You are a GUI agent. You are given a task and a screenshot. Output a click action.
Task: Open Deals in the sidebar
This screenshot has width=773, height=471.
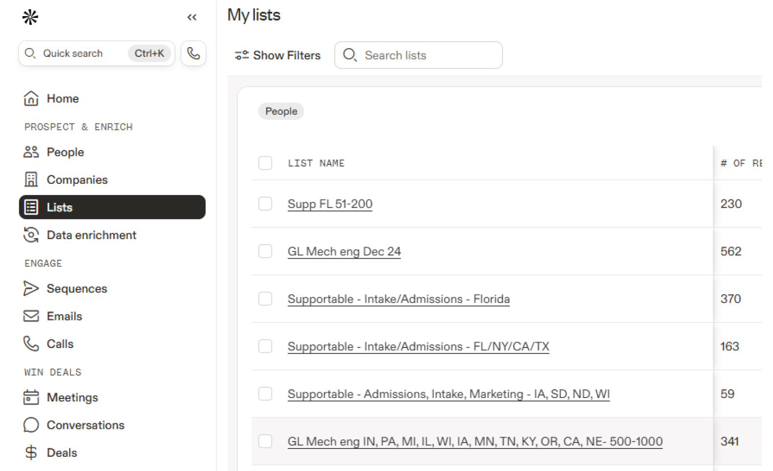[x=62, y=453]
